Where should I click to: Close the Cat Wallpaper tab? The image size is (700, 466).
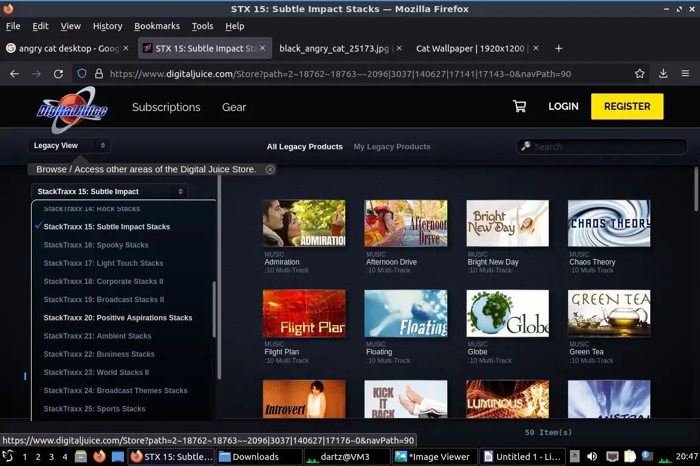(536, 48)
